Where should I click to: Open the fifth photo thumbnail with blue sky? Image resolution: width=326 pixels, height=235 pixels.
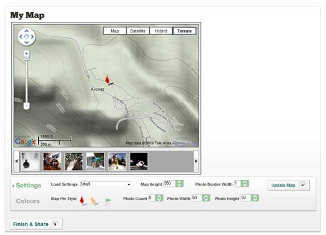pyautogui.click(x=117, y=161)
